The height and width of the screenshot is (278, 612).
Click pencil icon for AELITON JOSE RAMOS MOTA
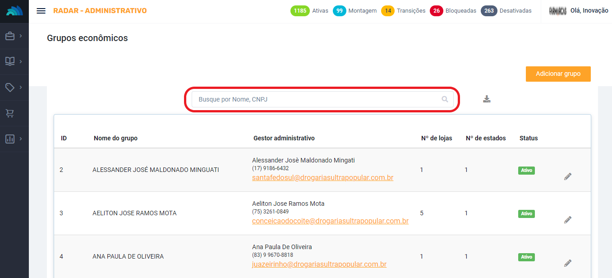pyautogui.click(x=568, y=220)
